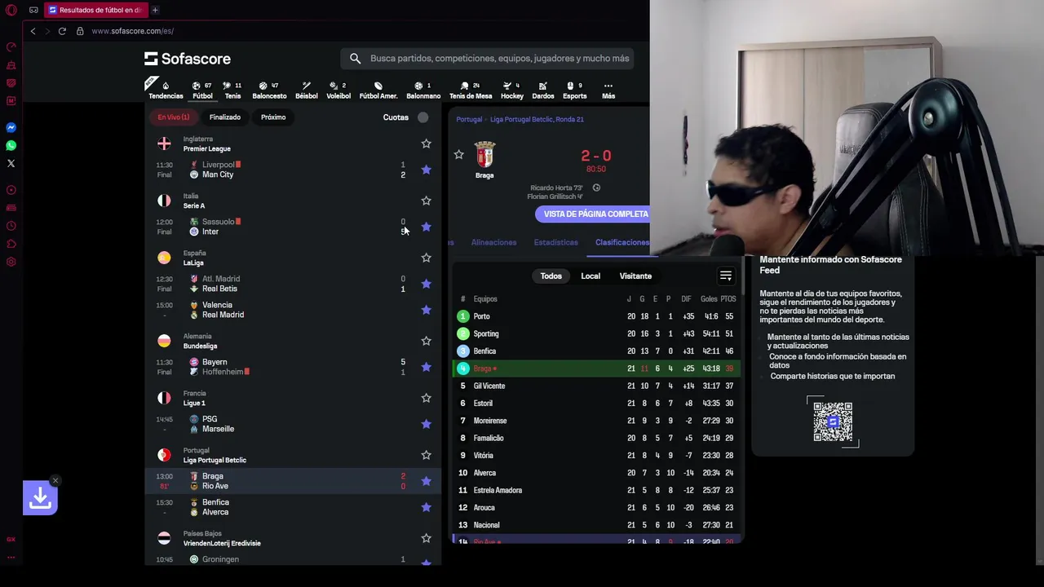This screenshot has height=587, width=1044.
Task: Select the Fútbol sport icon
Action: [x=202, y=90]
